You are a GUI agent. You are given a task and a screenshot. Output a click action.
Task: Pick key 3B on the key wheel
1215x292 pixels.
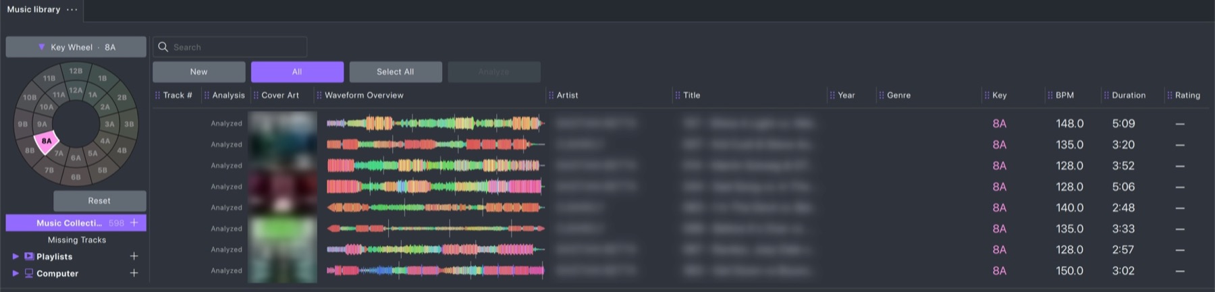click(129, 124)
